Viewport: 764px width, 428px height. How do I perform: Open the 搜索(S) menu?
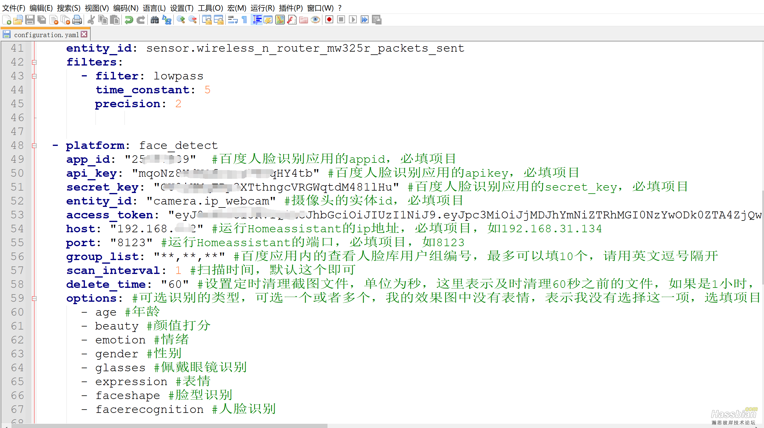[x=69, y=8]
